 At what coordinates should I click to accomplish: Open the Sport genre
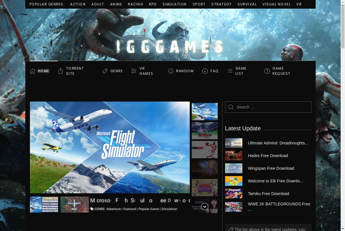point(199,4)
